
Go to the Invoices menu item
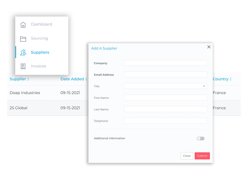[39, 66]
